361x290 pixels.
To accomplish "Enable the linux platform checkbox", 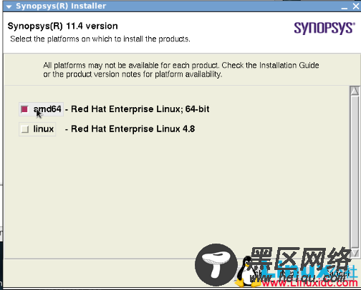I will [x=24, y=129].
